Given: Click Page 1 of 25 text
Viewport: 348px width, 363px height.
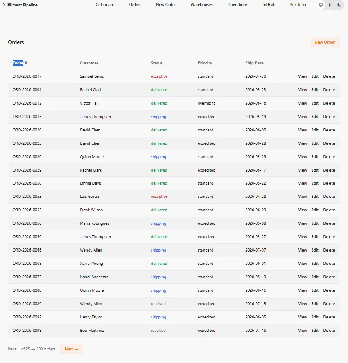Looking at the screenshot, I should pyautogui.click(x=19, y=349).
